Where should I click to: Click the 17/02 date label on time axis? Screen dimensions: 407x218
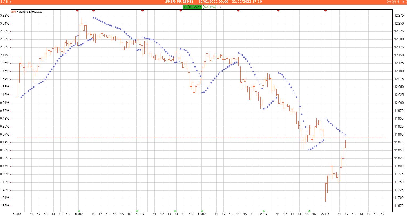140,214
